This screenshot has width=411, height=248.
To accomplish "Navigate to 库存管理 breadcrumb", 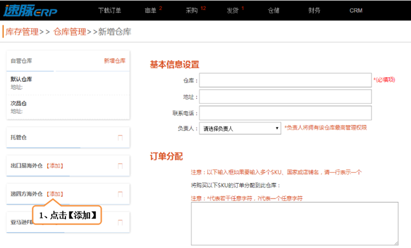I will [x=21, y=32].
